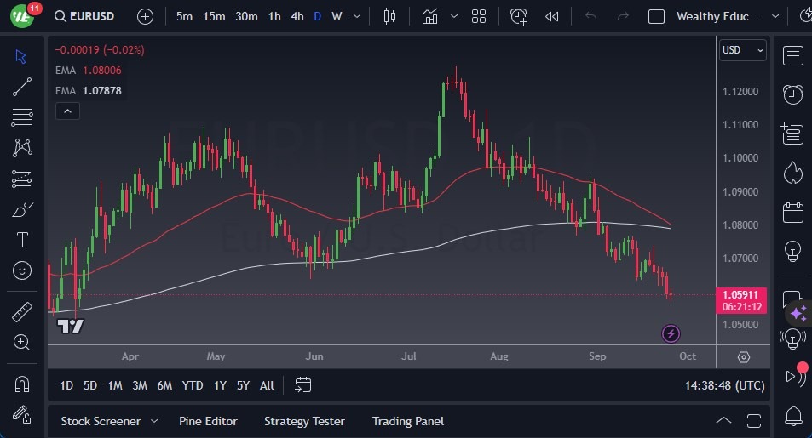Expand the timeframe intervals dropdown after W

(357, 16)
